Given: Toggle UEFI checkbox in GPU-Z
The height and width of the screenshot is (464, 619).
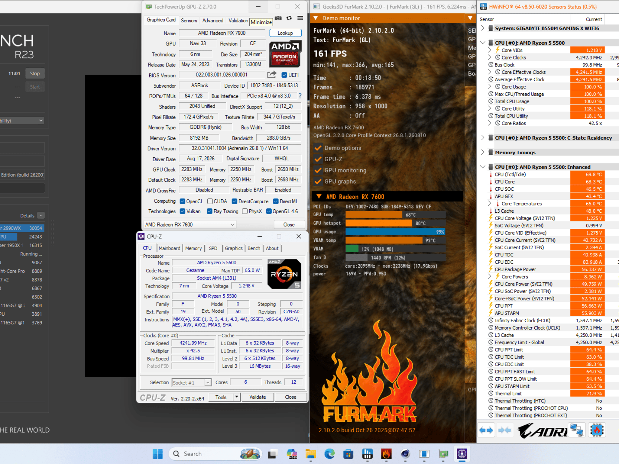Looking at the screenshot, I should pyautogui.click(x=284, y=75).
